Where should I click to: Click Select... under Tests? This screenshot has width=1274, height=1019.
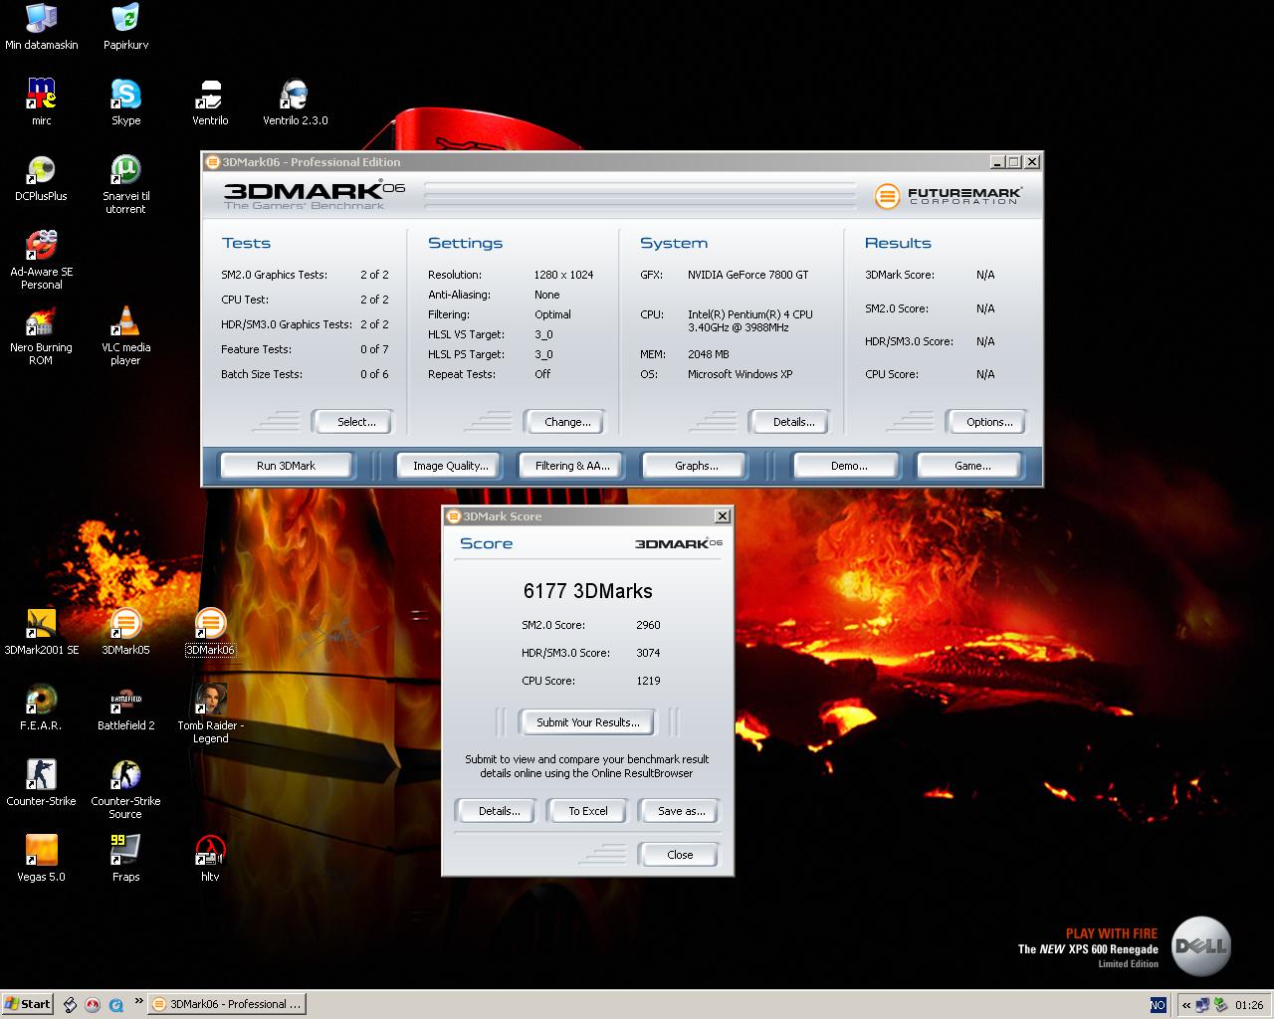click(x=355, y=422)
